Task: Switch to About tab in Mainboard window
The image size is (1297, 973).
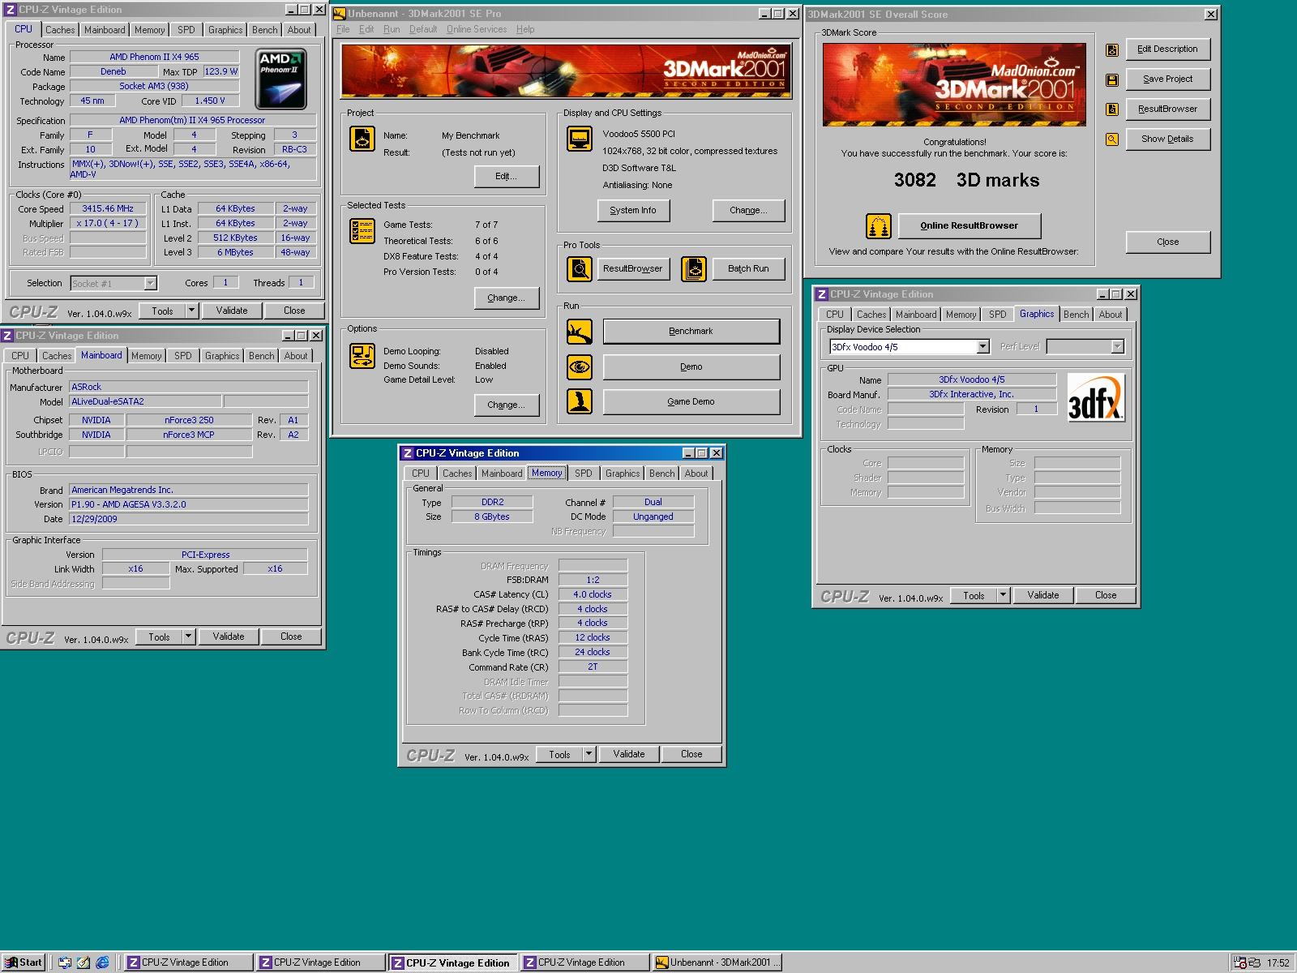Action: (x=296, y=356)
